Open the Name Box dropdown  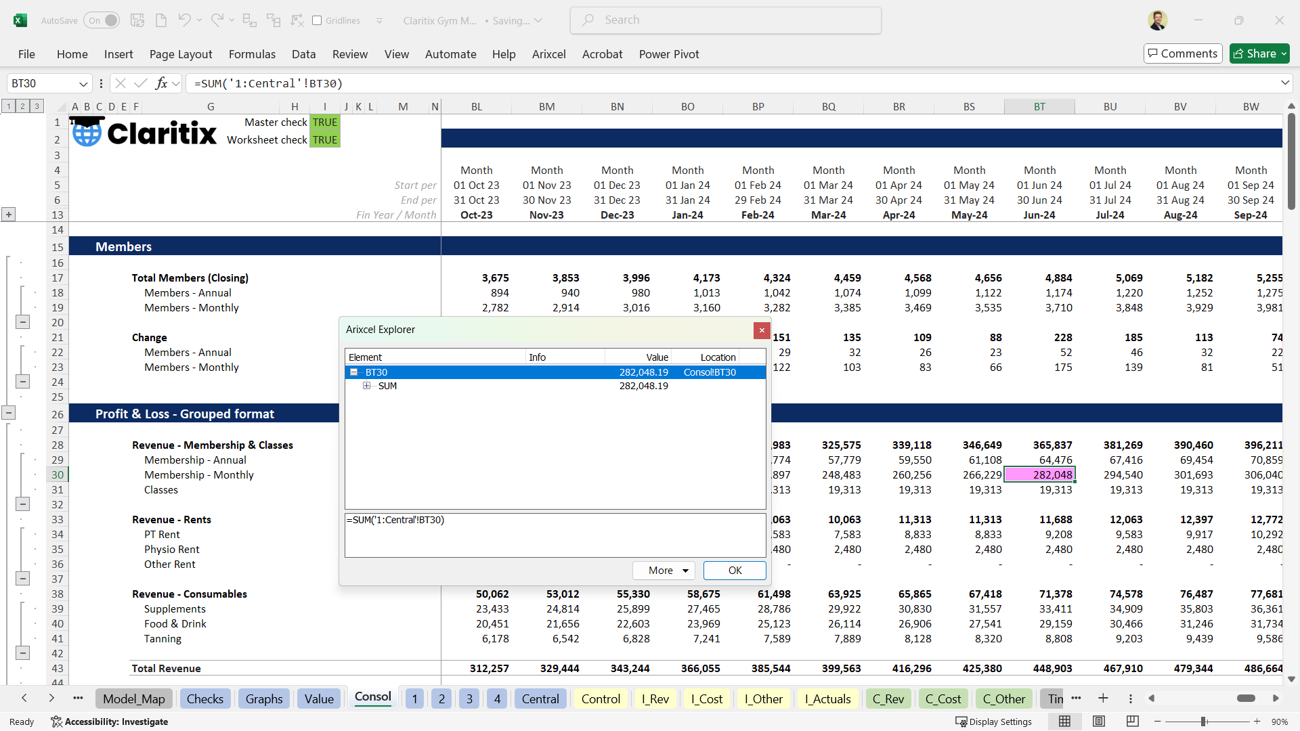[83, 84]
